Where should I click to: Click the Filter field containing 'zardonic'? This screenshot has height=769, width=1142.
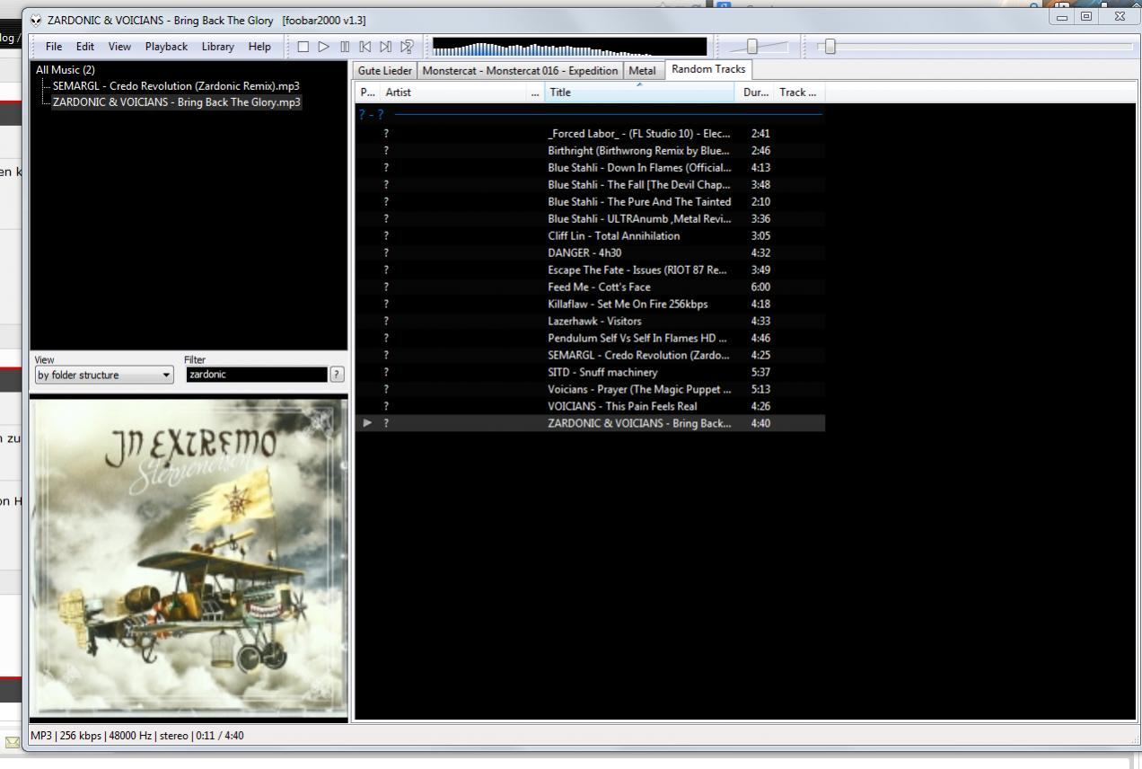pyautogui.click(x=257, y=375)
